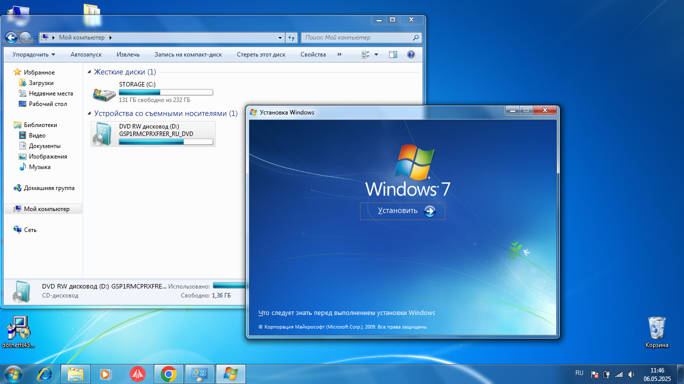
Task: Click the Install button arrow
Action: pos(430,211)
